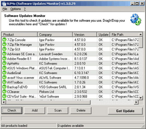Click the green check icon beside 7-Zip File Manager
This screenshot has height=129, width=146.
pos(4,45)
